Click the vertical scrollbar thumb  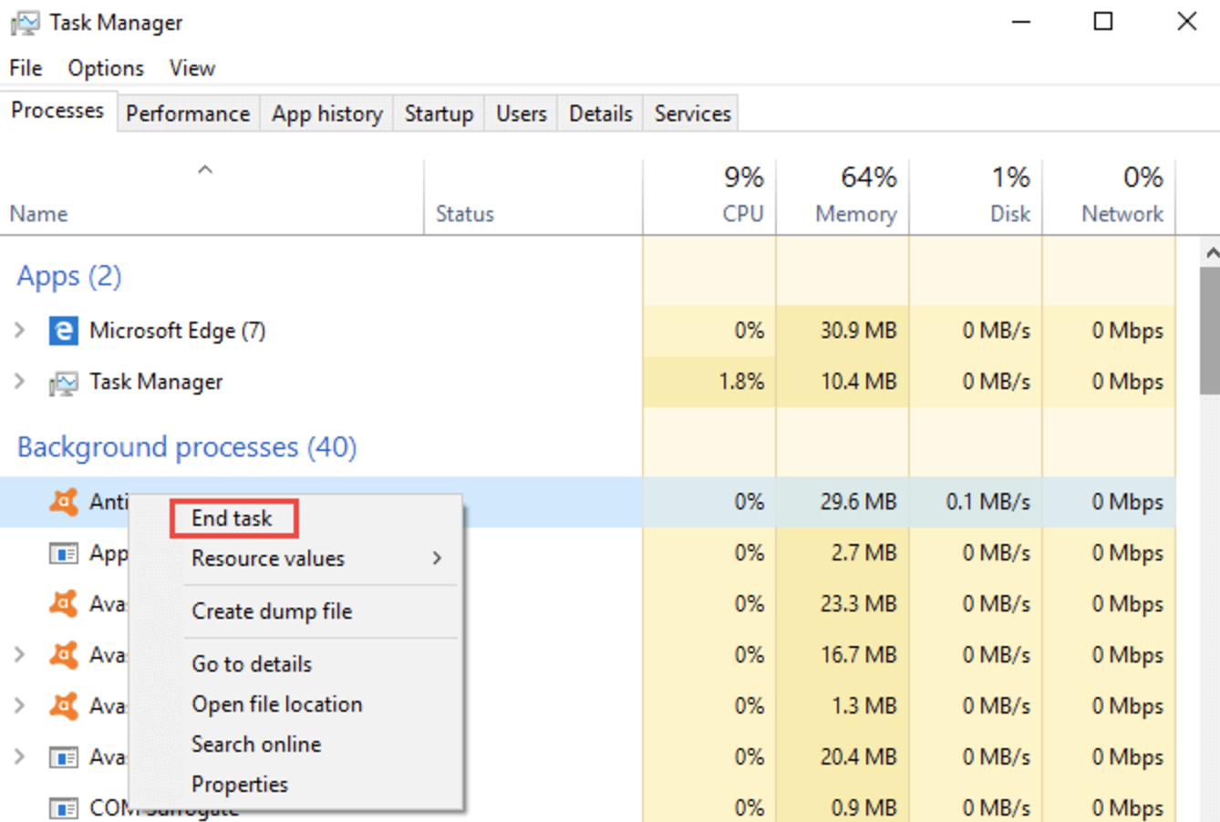pos(1210,331)
